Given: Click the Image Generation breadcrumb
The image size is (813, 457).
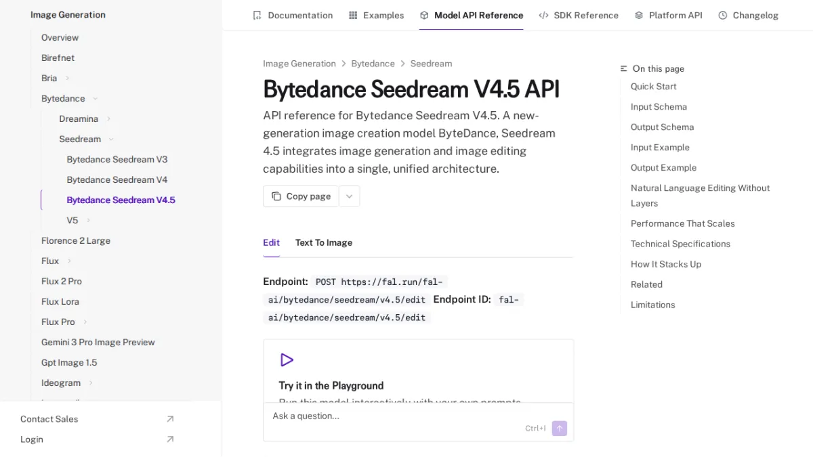Looking at the screenshot, I should pos(299,64).
